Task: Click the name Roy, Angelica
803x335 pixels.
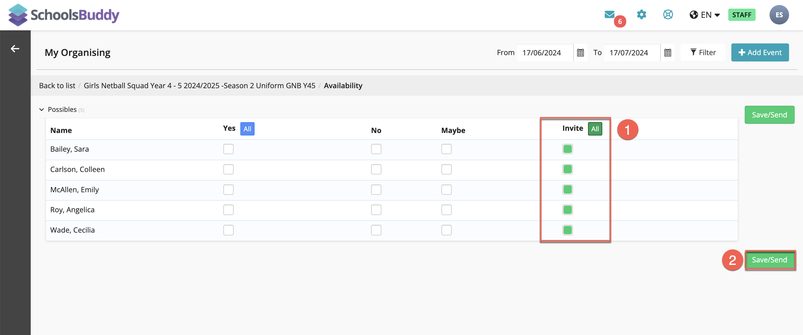Action: tap(72, 210)
